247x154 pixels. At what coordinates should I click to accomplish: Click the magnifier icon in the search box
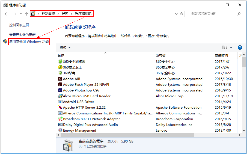[239, 14]
